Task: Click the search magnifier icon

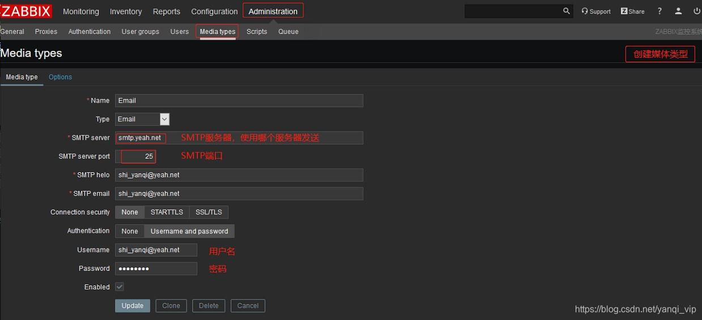Action: [566, 11]
